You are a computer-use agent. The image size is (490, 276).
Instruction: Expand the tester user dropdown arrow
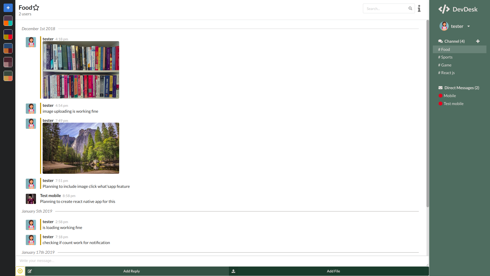[x=469, y=26]
